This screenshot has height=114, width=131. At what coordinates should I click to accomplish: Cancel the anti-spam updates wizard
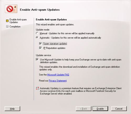(x=119, y=109)
